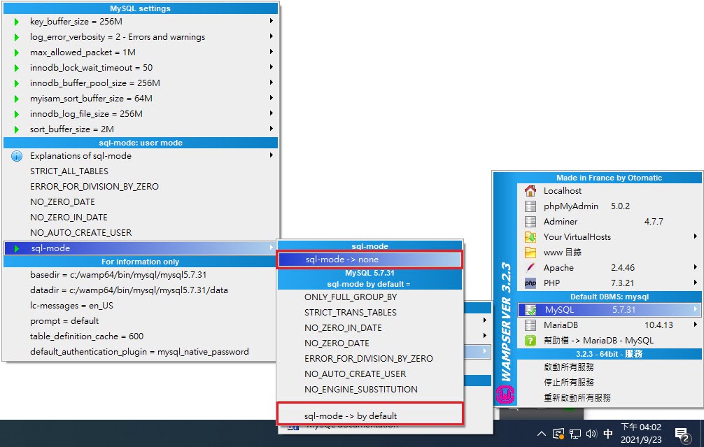Select sql-mode -> none option
Screen dimensions: 704x447
tap(369, 260)
